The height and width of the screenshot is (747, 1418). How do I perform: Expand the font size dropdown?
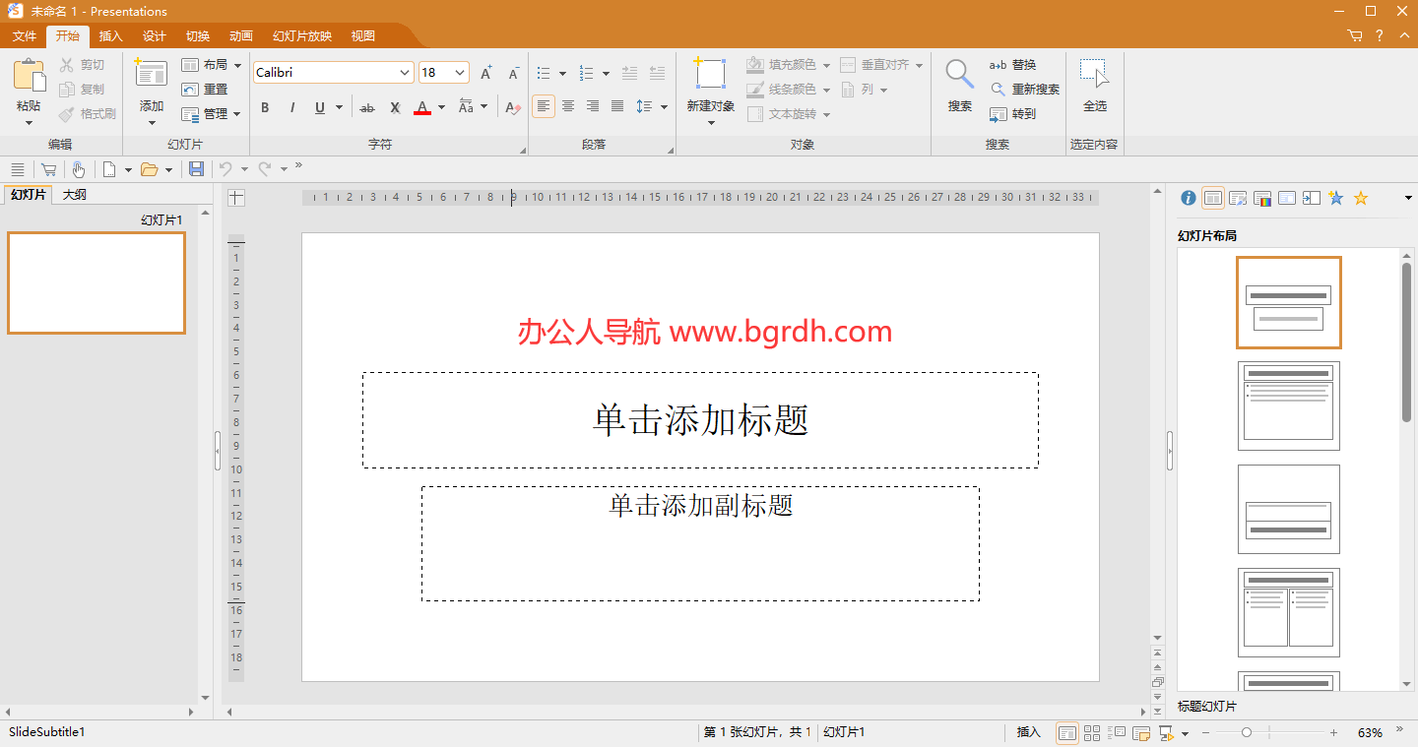pos(459,72)
